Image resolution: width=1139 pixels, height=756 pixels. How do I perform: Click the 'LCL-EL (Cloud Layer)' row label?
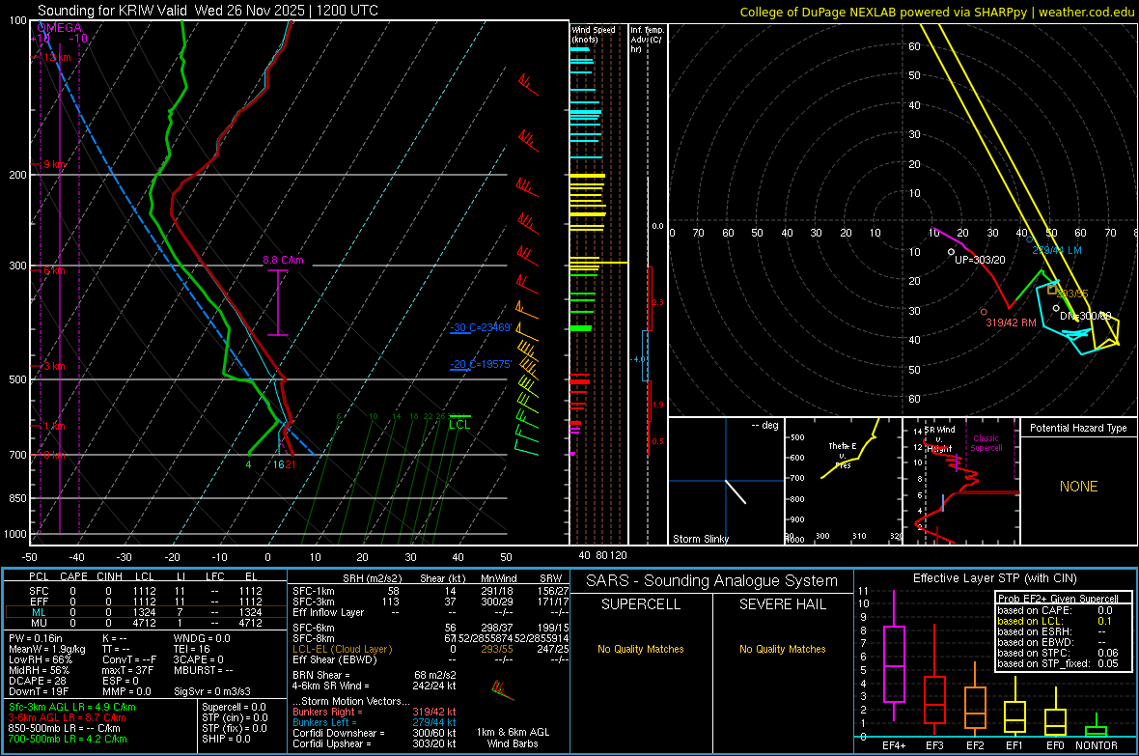(x=342, y=649)
